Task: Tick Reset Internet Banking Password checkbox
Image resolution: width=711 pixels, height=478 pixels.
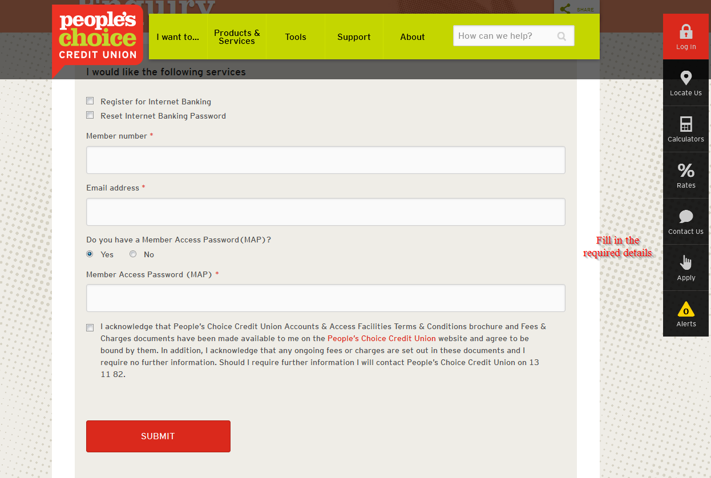Action: (90, 115)
